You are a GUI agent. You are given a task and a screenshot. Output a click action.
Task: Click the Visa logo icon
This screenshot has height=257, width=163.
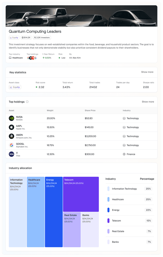click(x=12, y=154)
